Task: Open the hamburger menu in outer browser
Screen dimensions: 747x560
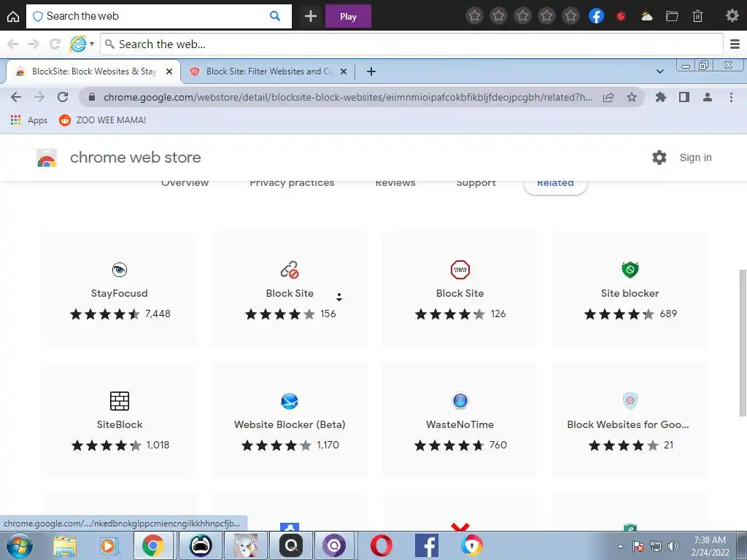Action: (735, 44)
